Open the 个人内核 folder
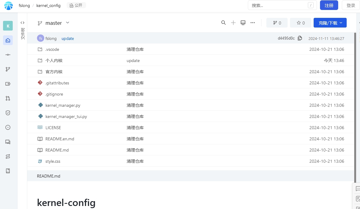 click(x=54, y=60)
